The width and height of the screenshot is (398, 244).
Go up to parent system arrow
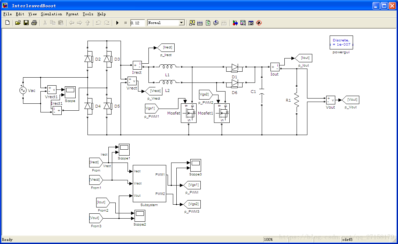pyautogui.click(x=87, y=23)
